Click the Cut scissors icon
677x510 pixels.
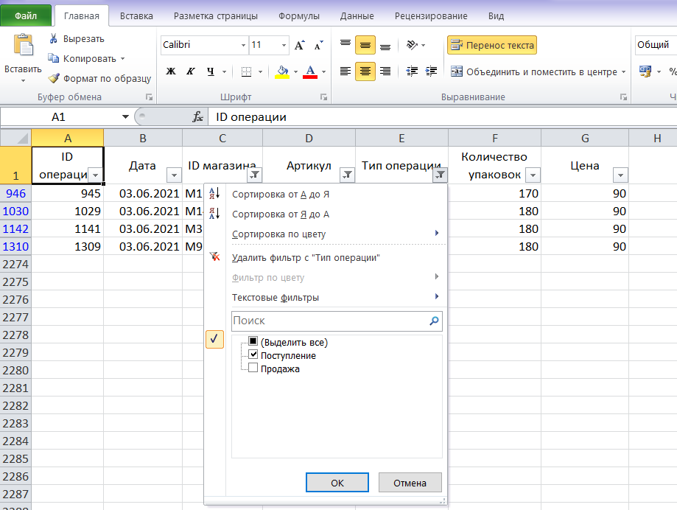click(54, 38)
